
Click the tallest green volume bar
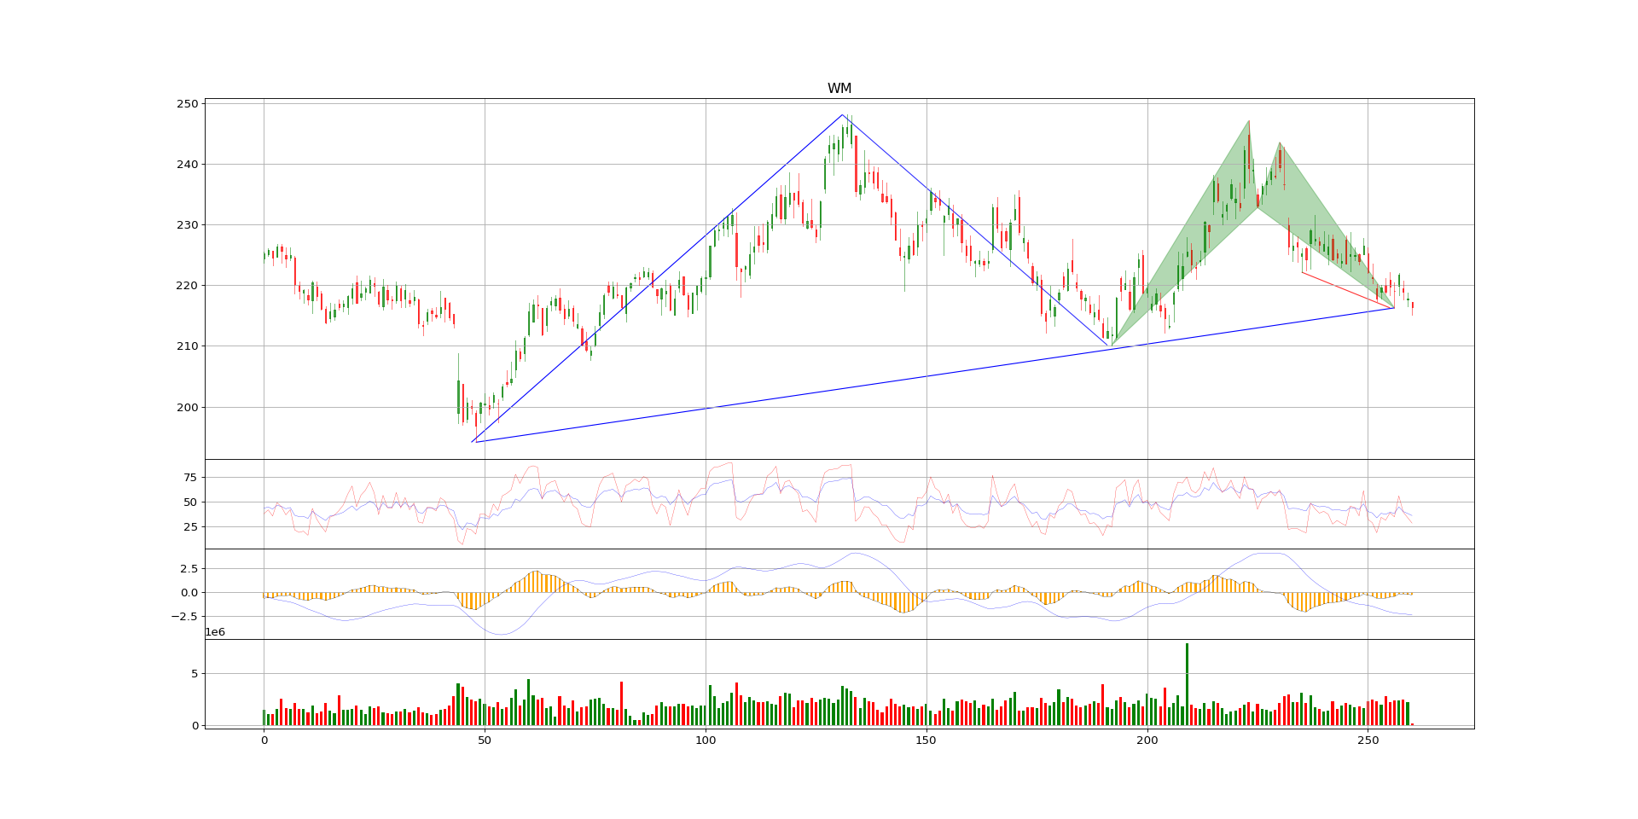[1187, 684]
